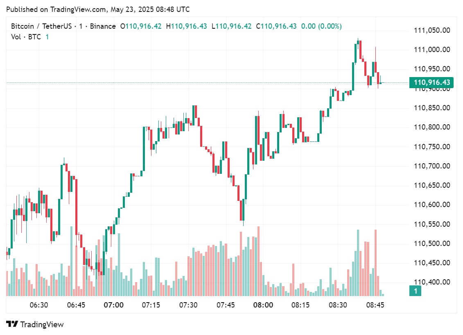Click the 111,050.00 price axis label

(432, 30)
